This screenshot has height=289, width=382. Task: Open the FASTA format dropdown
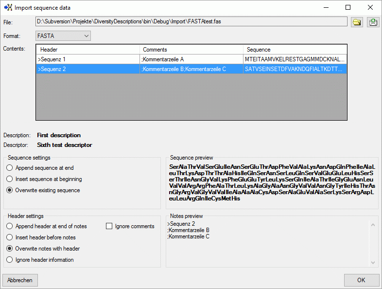[63, 36]
